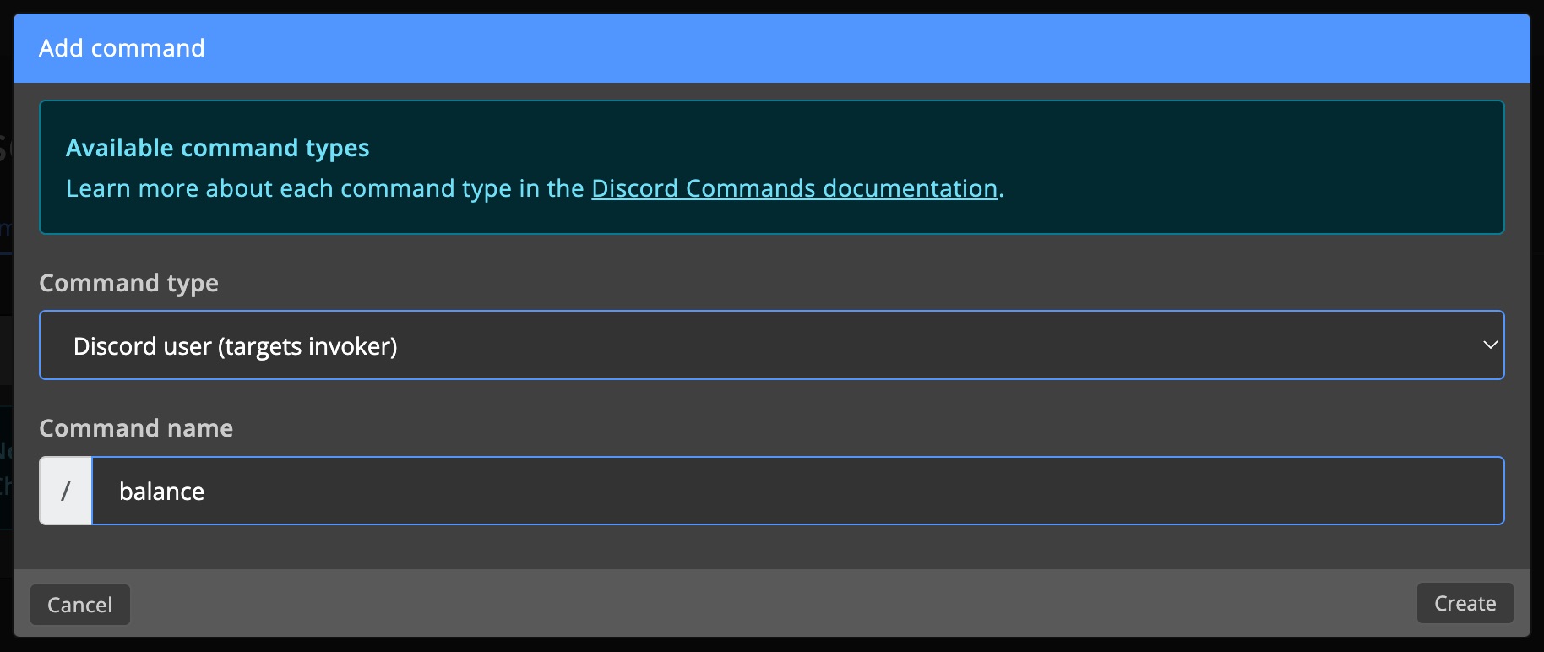1544x652 pixels.
Task: Click the 'Learn more' explanatory text
Action: (321, 188)
